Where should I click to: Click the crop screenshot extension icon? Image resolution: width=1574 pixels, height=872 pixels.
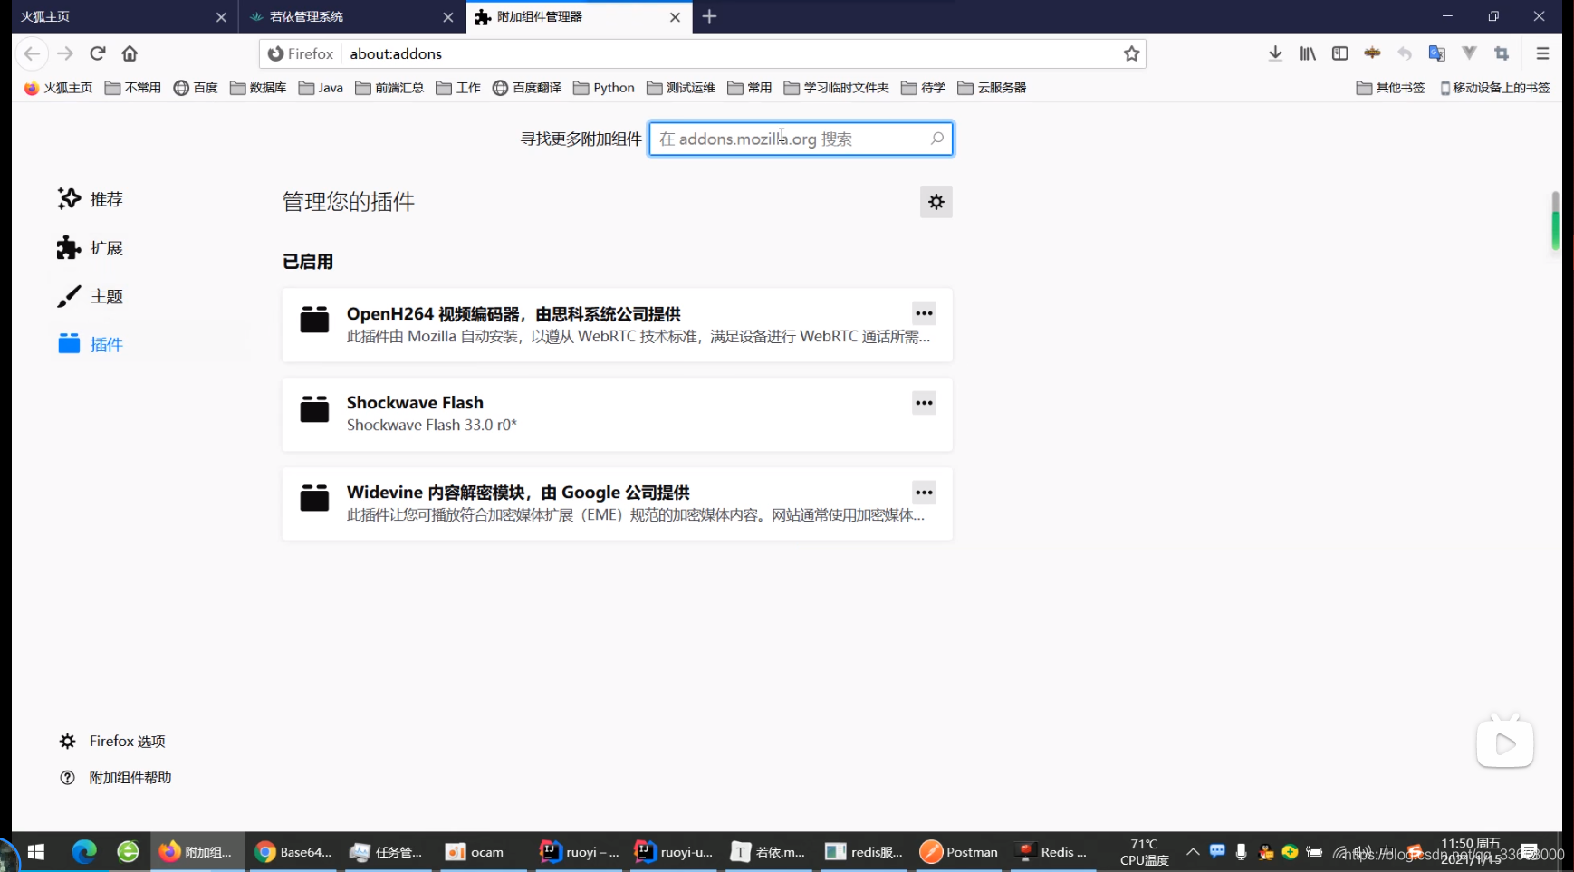coord(1502,53)
